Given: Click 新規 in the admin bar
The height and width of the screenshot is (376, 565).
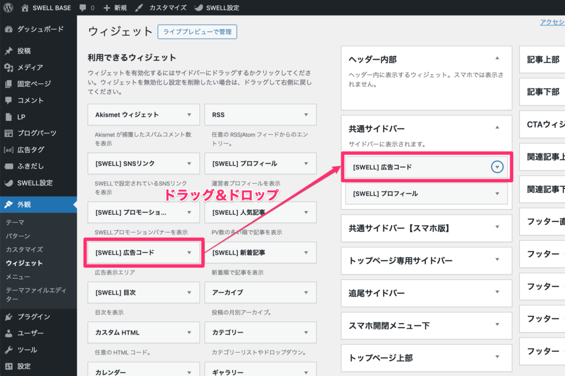Looking at the screenshot, I should [115, 8].
